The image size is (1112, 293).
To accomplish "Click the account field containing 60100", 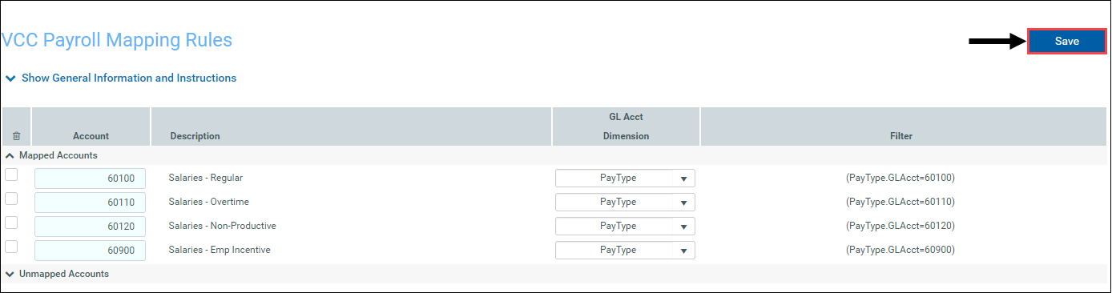I will click(x=90, y=179).
